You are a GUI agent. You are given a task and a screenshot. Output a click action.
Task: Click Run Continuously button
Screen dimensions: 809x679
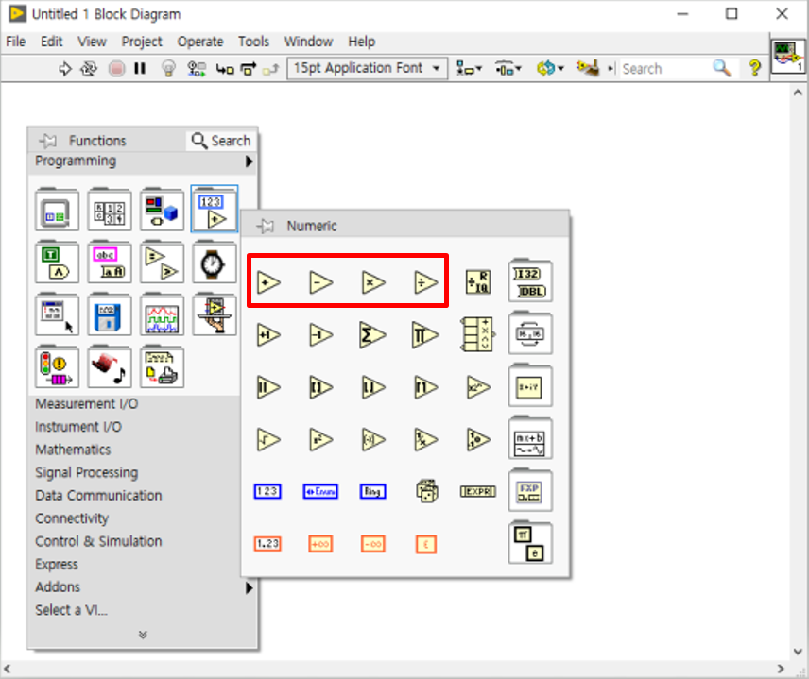(89, 69)
